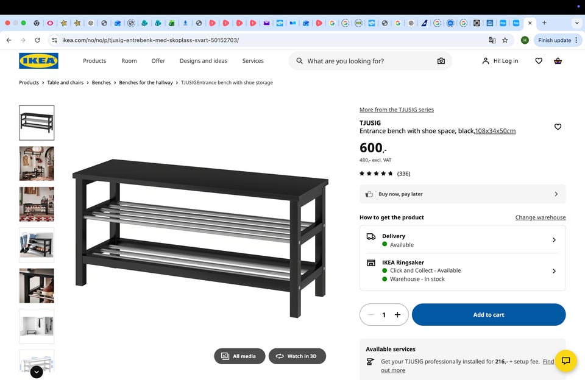
Task: Open Chrome profile avatar H
Action: 525,40
